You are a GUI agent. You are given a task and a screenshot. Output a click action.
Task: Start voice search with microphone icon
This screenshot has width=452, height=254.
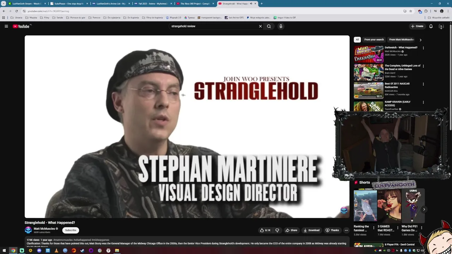pyautogui.click(x=281, y=26)
